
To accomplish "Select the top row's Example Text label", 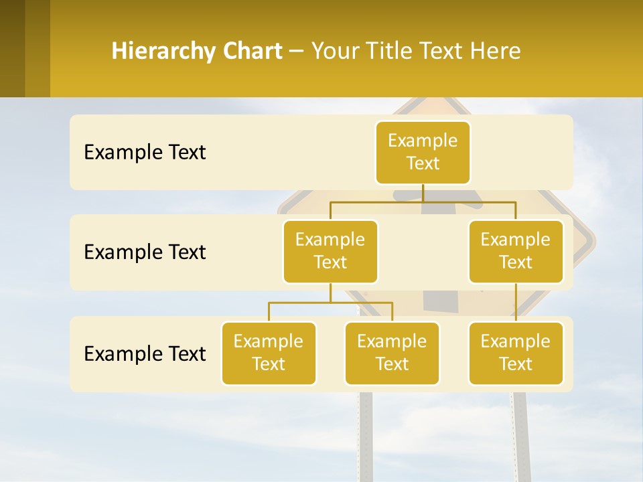I will point(144,153).
